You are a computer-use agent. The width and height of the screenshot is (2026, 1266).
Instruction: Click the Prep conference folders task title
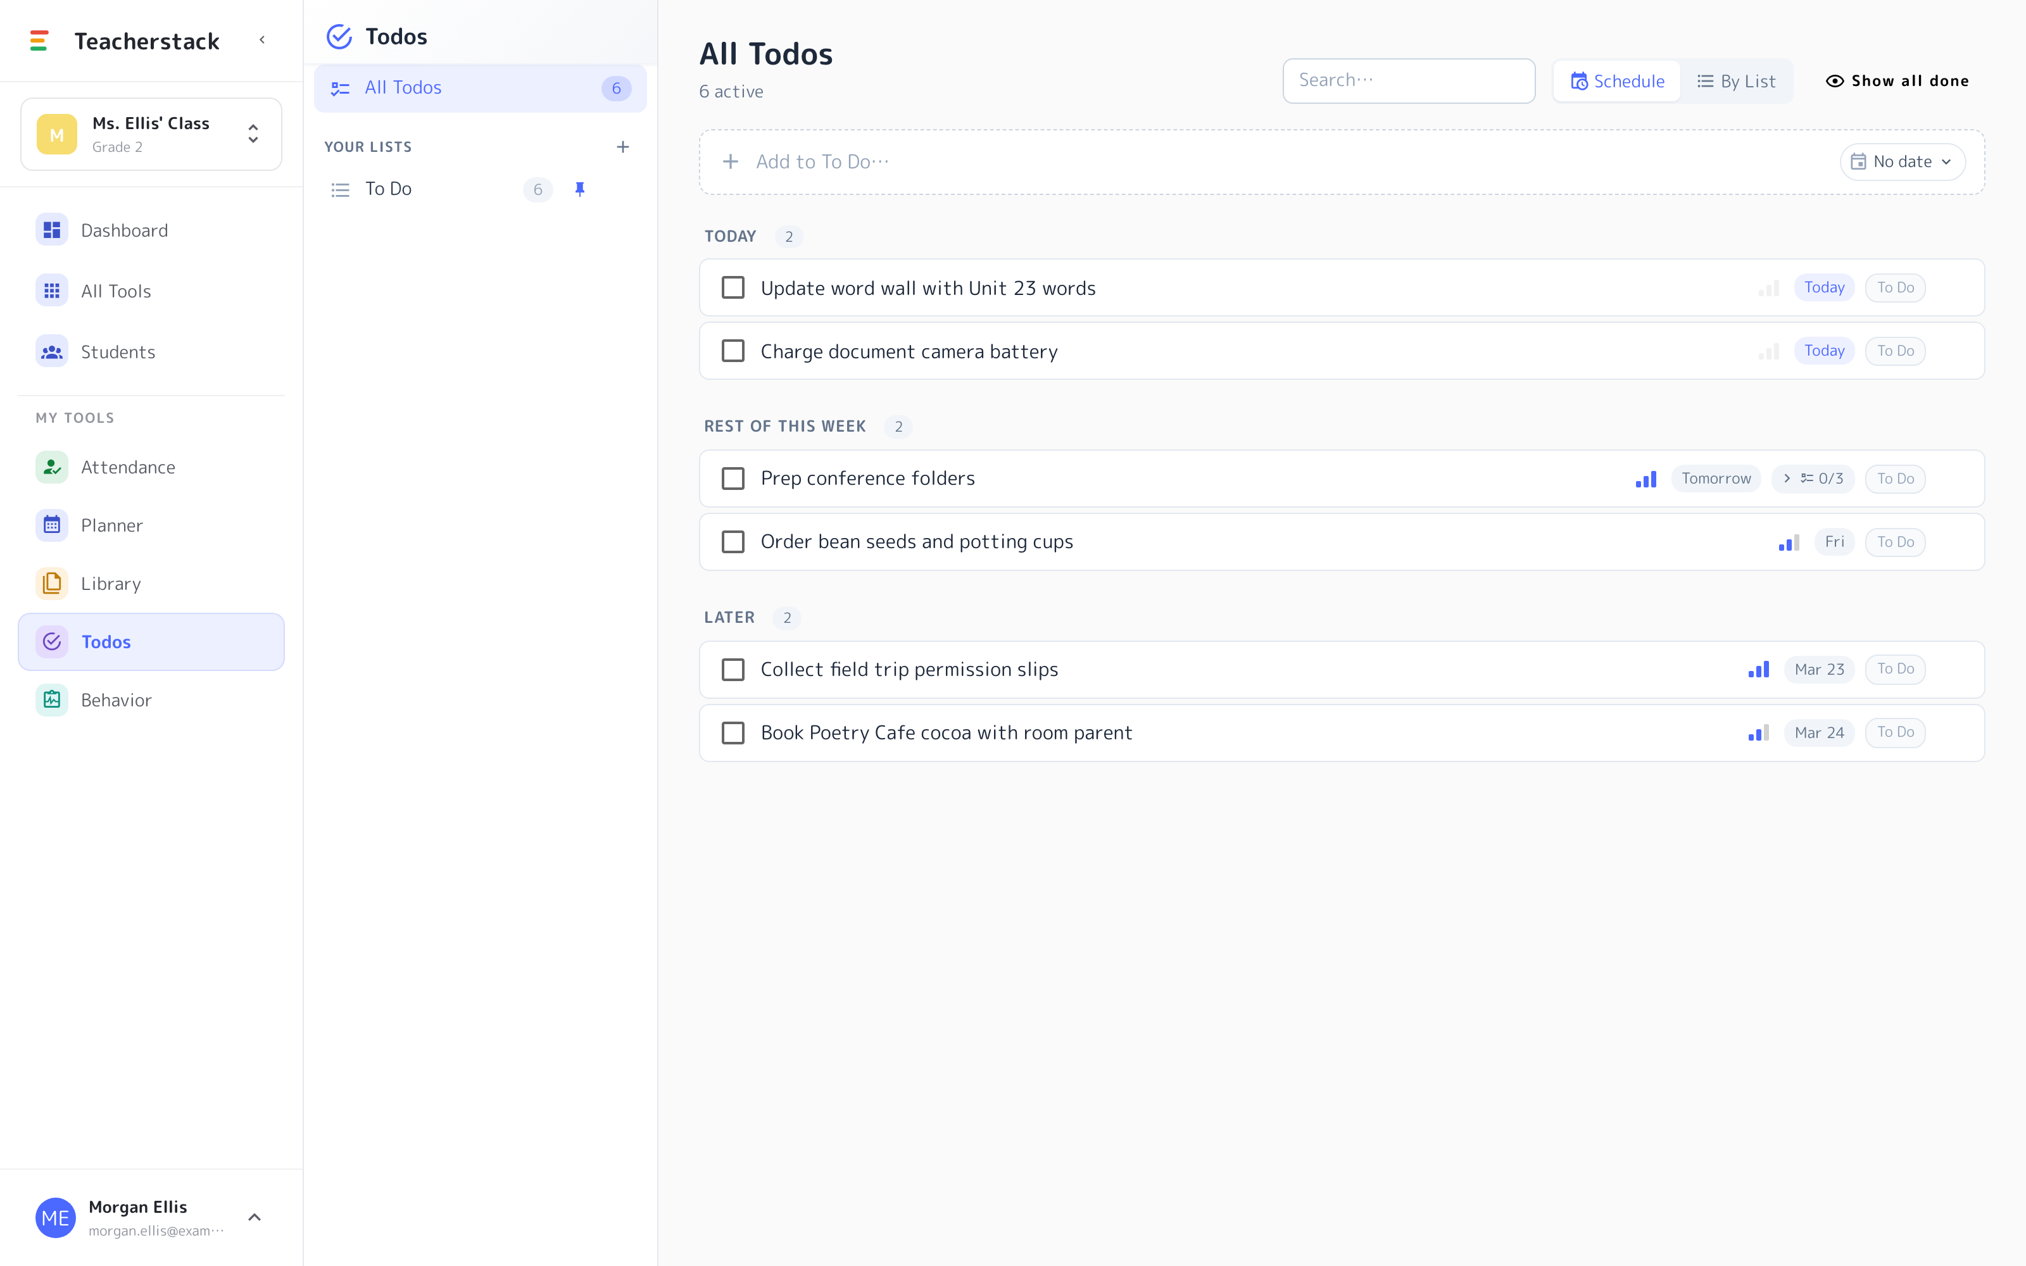pyautogui.click(x=867, y=478)
